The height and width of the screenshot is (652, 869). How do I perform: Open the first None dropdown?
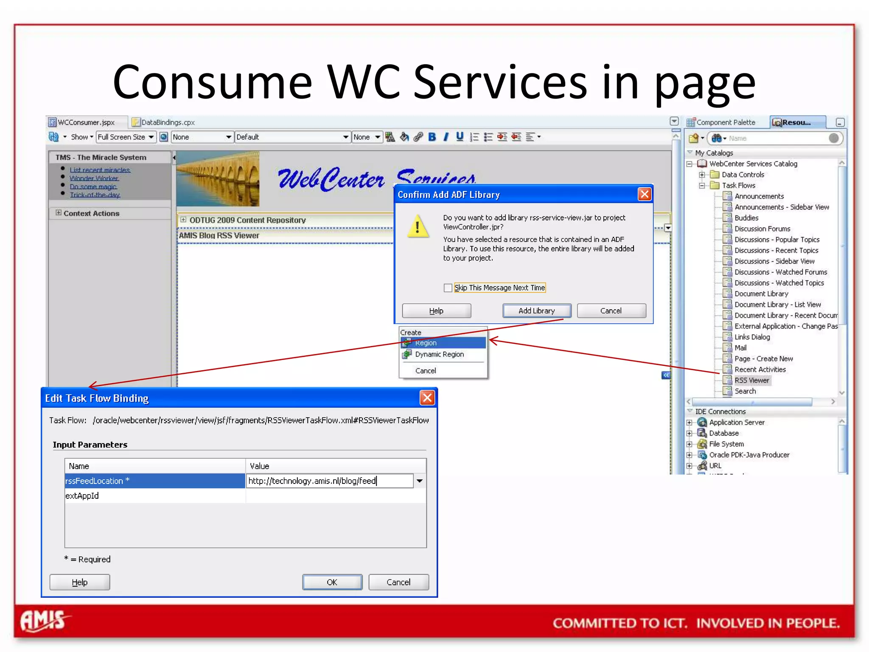click(x=202, y=137)
